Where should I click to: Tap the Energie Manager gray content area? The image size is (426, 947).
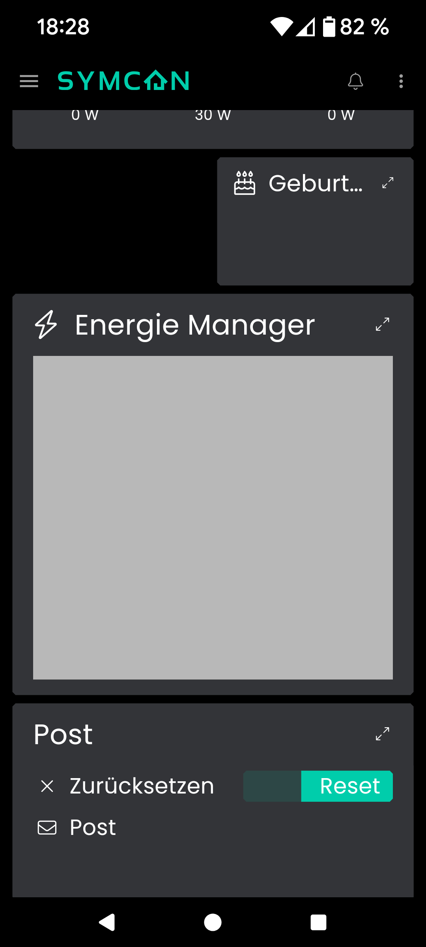213,518
